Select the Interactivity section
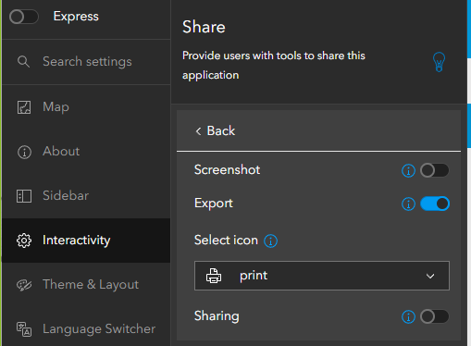The image size is (471, 346). (86, 241)
